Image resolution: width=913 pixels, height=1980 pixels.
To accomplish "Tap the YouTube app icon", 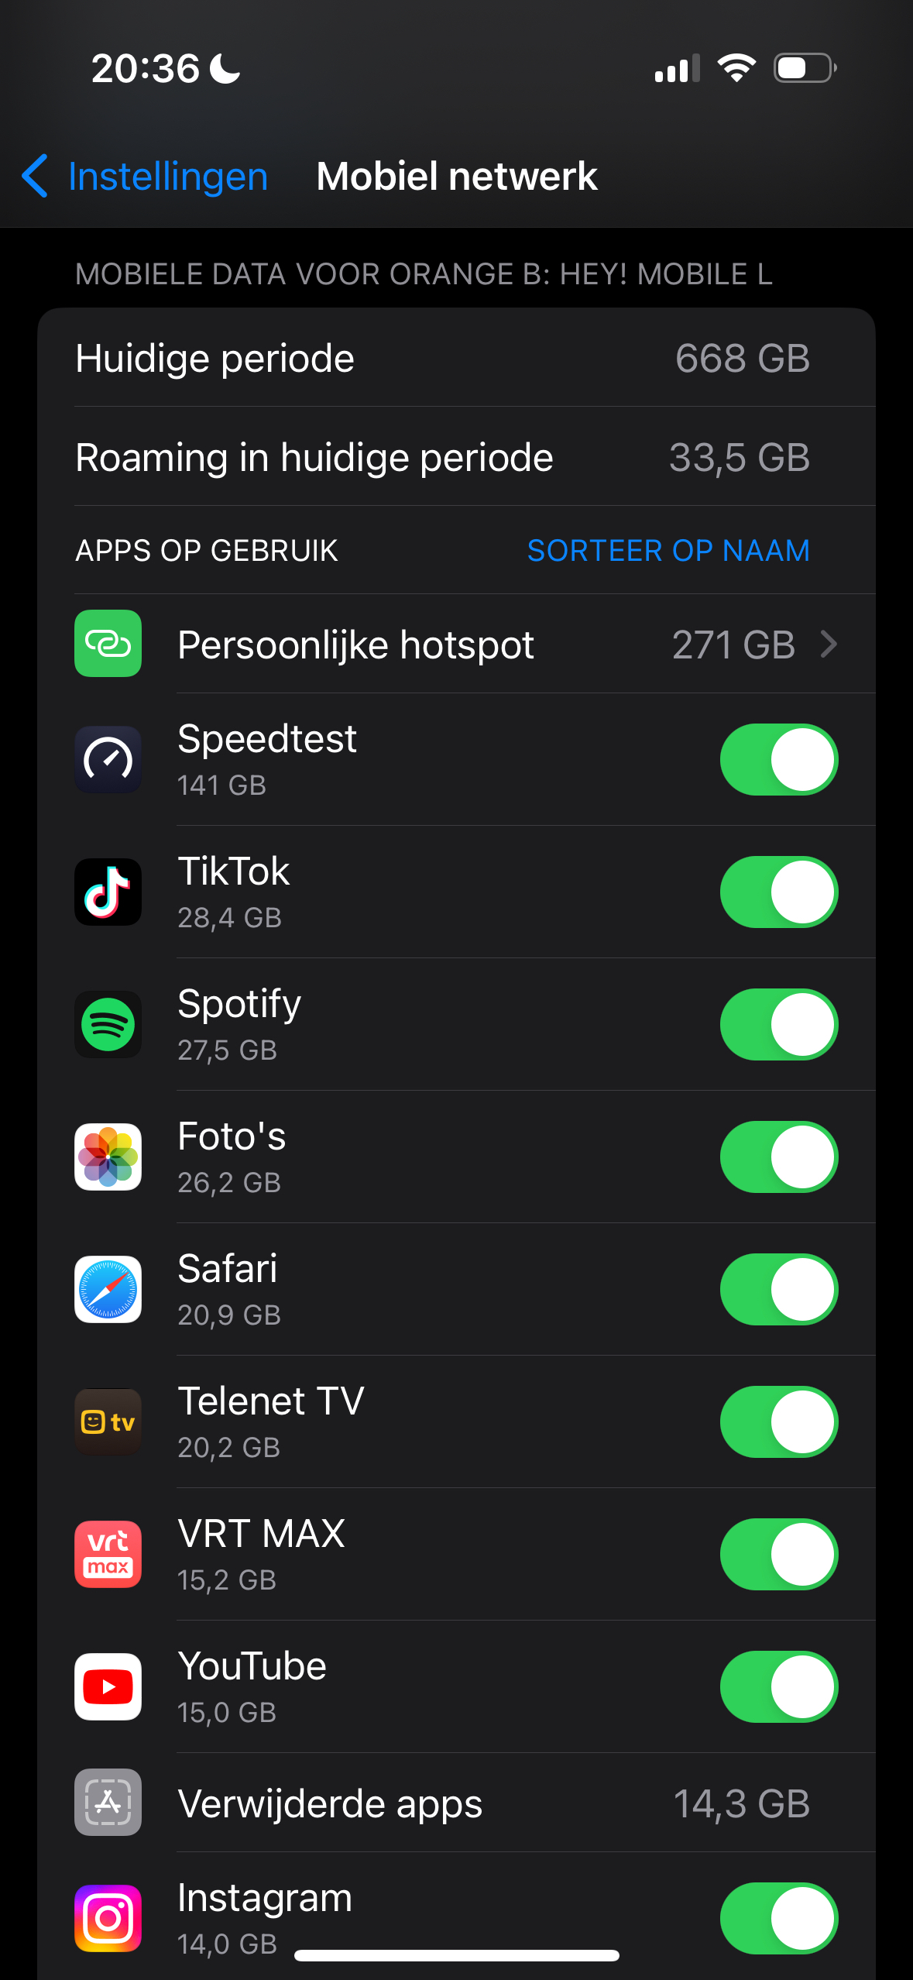I will (x=108, y=1687).
